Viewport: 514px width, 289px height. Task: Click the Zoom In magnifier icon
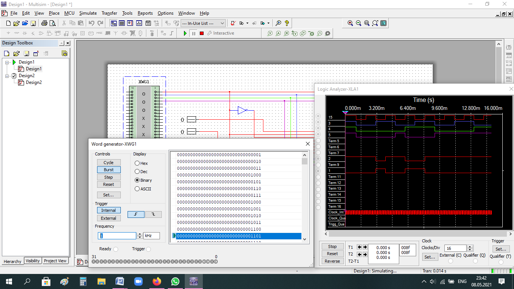(350, 23)
